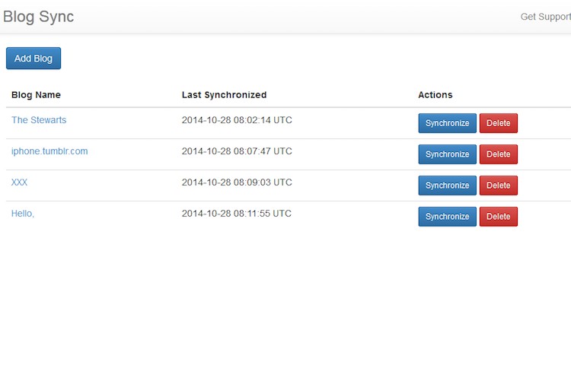
Task: Synchronize The Stewarts blog
Action: click(447, 123)
